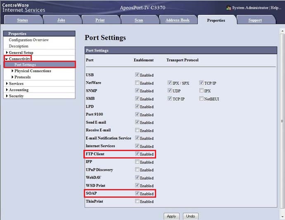This screenshot has height=220, width=285.
Task: Click the System Administrator user icon
Action: [229, 8]
